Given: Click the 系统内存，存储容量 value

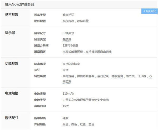Looking at the screenshot, I should click(x=76, y=21).
